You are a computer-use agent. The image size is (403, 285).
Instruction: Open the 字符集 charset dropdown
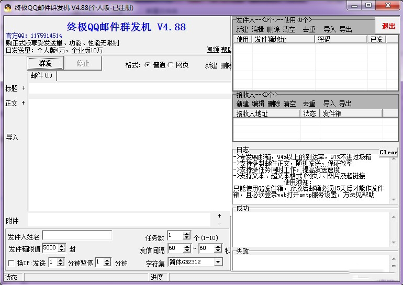pos(218,262)
